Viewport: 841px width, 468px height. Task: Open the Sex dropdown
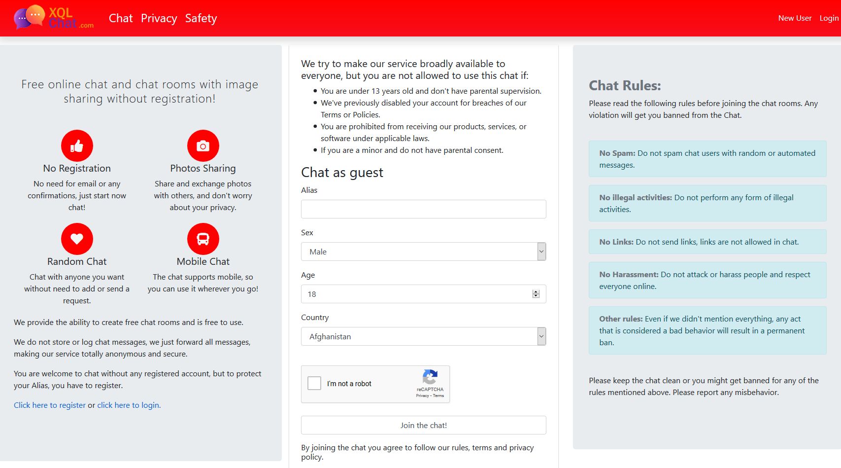tap(423, 252)
